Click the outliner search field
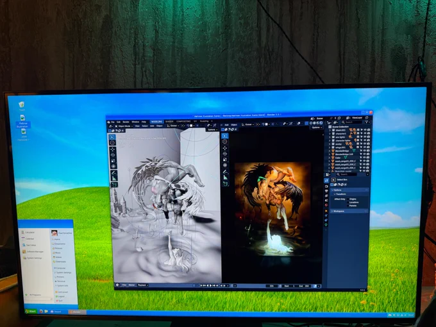Viewport: 436px width, 327px height. (352, 122)
